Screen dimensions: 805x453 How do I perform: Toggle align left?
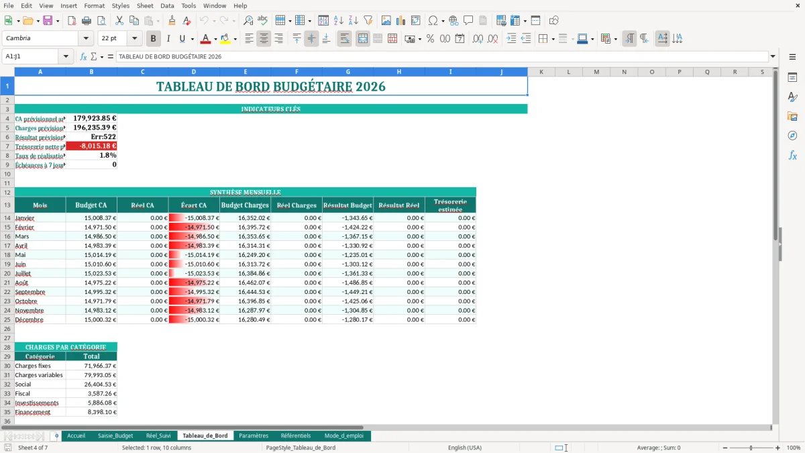point(249,39)
